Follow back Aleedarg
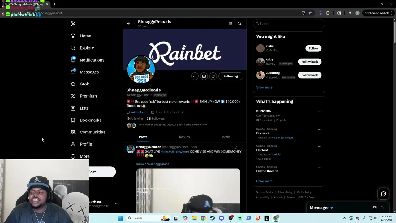The height and width of the screenshot is (223, 396). tap(310, 75)
